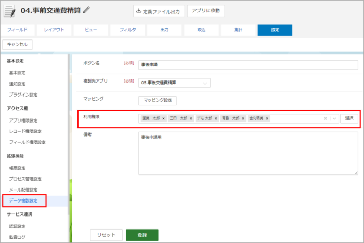Click the pencil edit icon beside app title
364x243 pixels.
(x=86, y=10)
